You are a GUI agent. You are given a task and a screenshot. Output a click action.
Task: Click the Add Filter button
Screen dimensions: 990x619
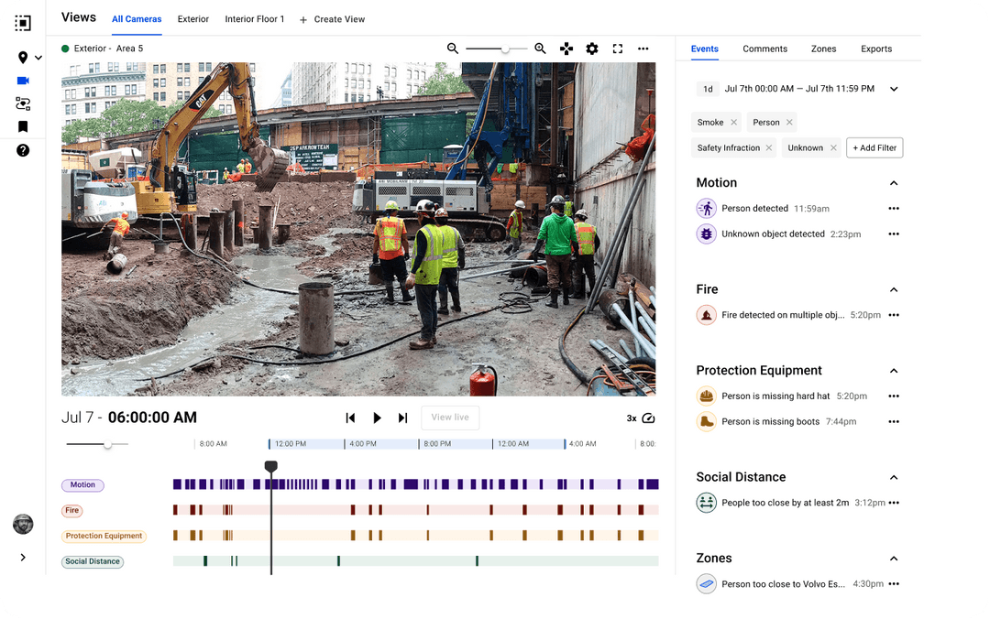(x=874, y=147)
